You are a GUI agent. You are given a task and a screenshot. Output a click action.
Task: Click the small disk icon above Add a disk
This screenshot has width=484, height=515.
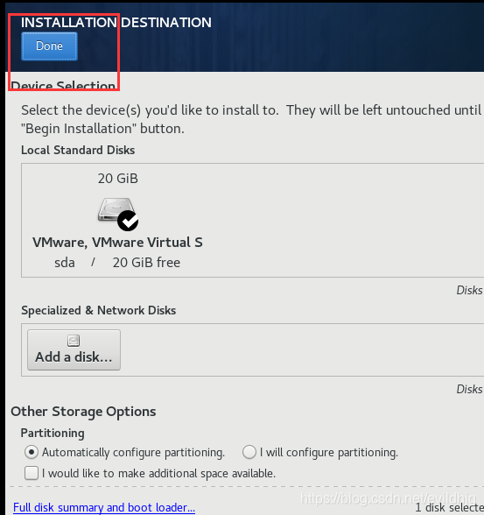tap(74, 341)
